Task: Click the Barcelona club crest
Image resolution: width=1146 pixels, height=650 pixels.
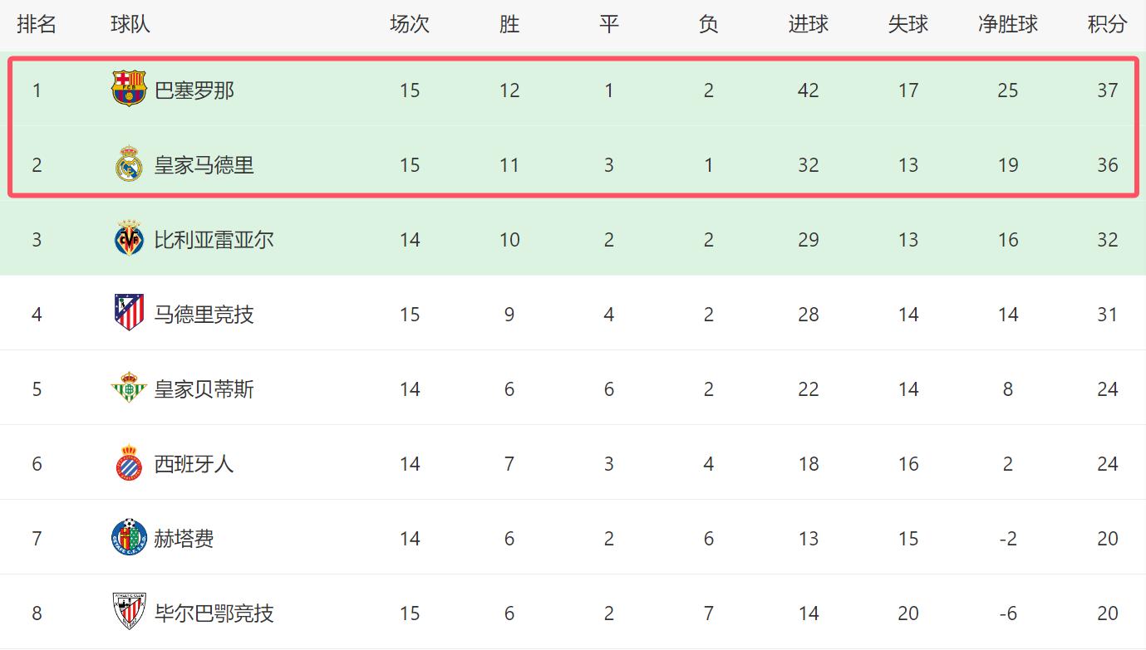Action: [x=129, y=90]
